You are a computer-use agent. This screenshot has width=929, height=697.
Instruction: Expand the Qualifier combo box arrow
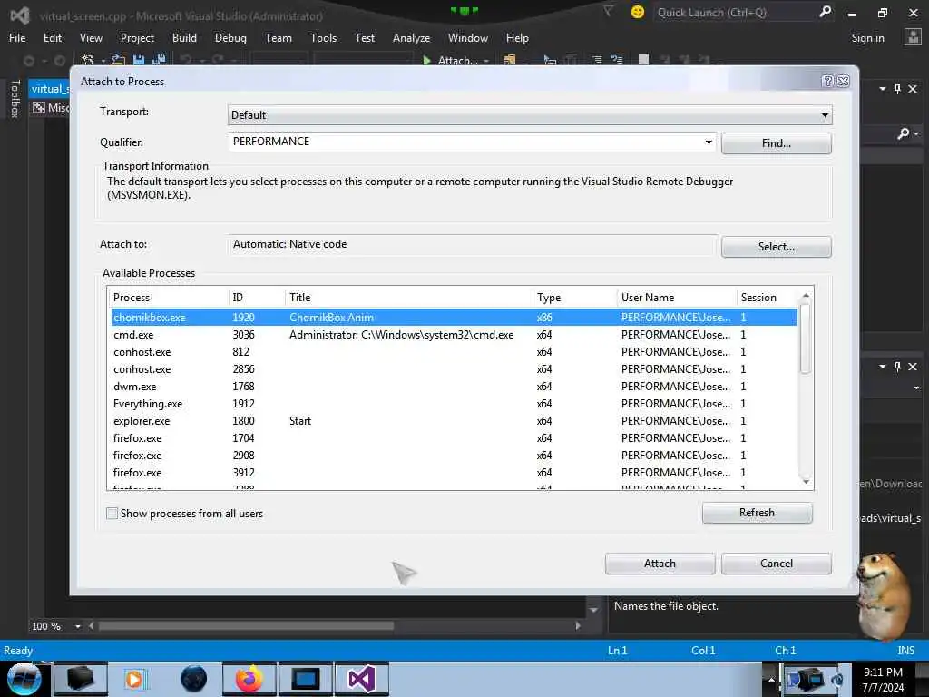(708, 142)
